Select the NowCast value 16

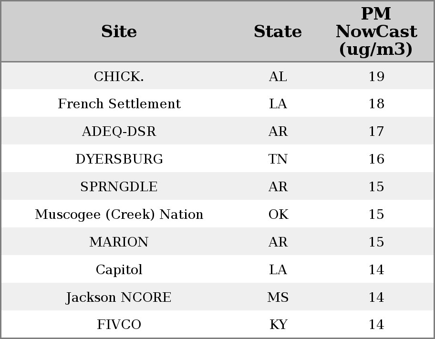[376, 159]
